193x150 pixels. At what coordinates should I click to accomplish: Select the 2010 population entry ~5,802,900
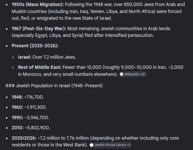31,128
